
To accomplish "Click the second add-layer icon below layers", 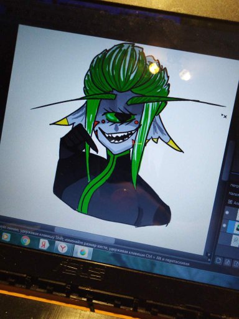I will coord(227,262).
